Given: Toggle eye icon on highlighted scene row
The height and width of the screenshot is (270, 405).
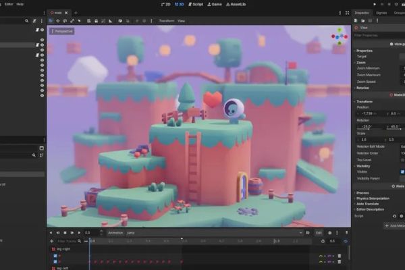Looking at the screenshot, I should click(x=42, y=45).
